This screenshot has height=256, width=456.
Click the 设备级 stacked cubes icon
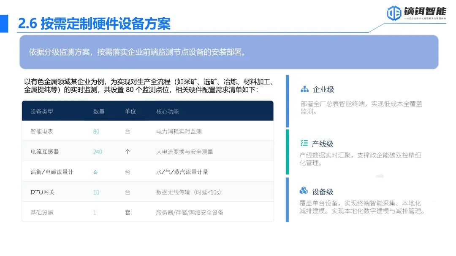(304, 191)
